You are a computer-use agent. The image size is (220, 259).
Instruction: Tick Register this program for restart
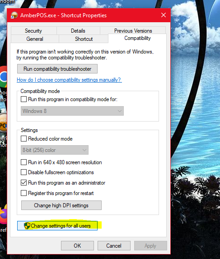point(23,193)
